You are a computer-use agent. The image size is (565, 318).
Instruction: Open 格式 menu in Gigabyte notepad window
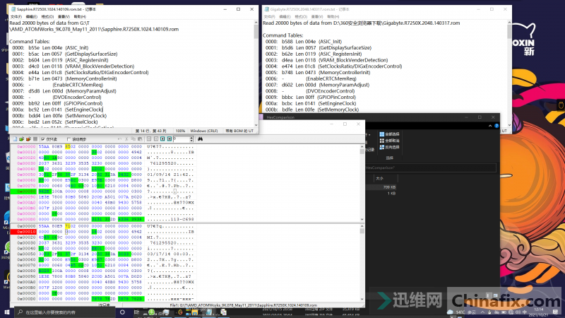click(x=299, y=16)
